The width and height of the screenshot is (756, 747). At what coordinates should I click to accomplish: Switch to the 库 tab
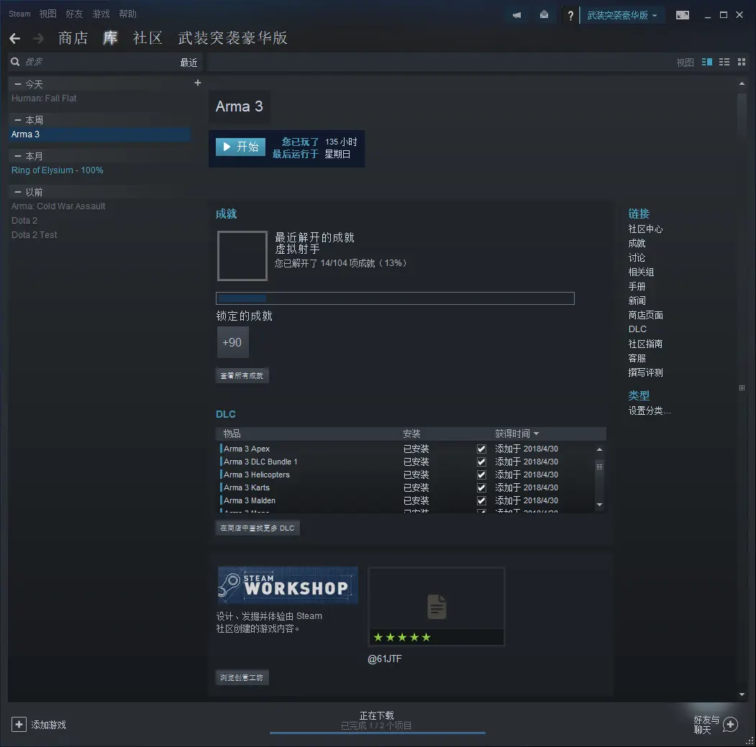click(x=110, y=38)
